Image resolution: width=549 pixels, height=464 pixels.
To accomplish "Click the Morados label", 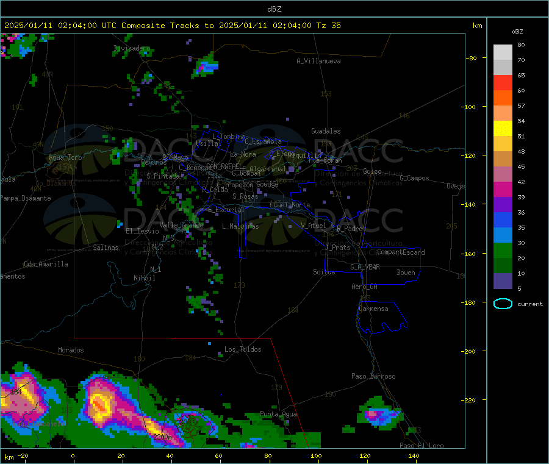I will pyautogui.click(x=71, y=350).
